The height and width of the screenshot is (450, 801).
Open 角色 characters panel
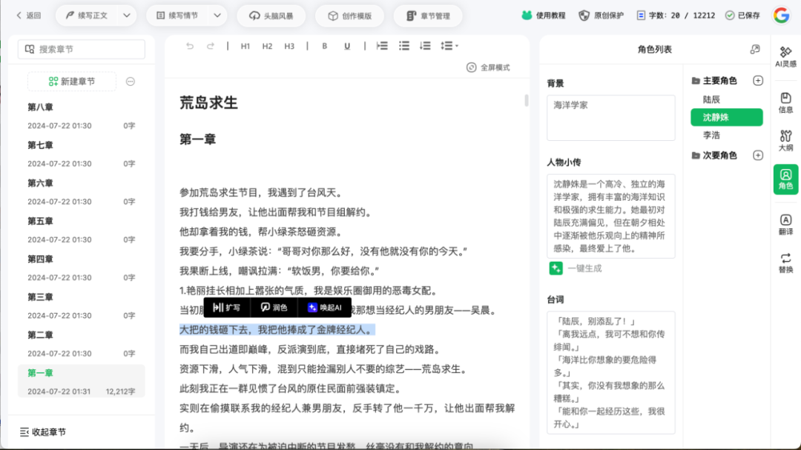(x=785, y=179)
